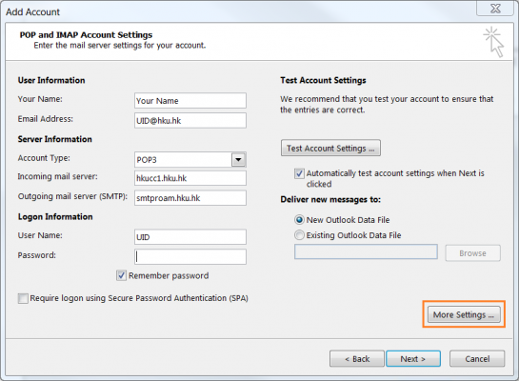This screenshot has height=381, width=519.
Task: Click the Outgoing mail server SMTP field
Action: [190, 198]
